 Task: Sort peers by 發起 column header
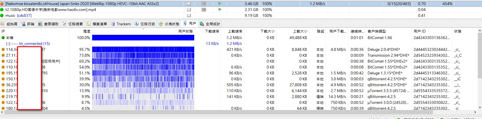[318, 31]
